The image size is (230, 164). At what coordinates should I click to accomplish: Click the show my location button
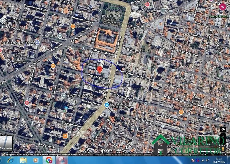(x=223, y=130)
